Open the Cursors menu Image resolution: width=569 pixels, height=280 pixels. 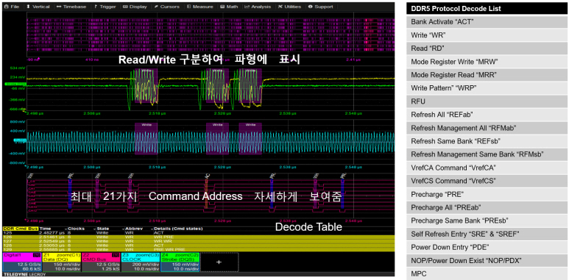pos(168,7)
